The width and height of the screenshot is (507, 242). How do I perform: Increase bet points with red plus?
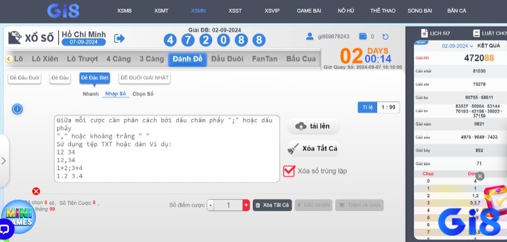(x=246, y=205)
